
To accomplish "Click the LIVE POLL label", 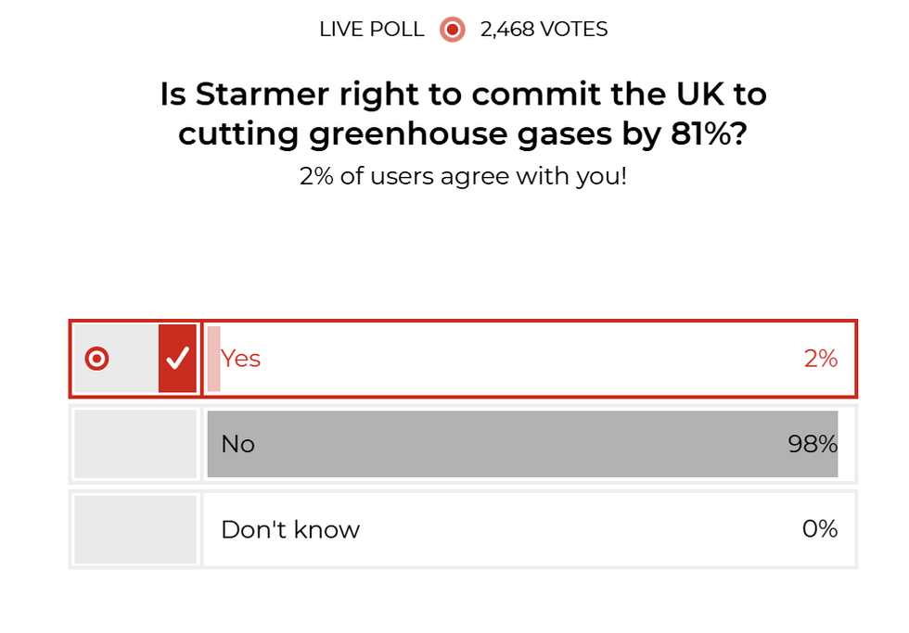I will tap(371, 30).
